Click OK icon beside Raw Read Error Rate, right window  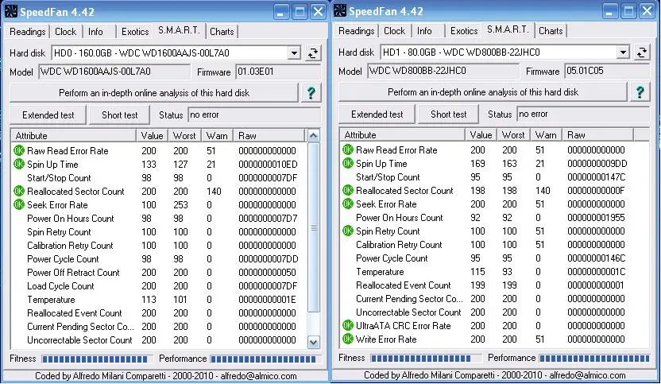pyautogui.click(x=348, y=149)
